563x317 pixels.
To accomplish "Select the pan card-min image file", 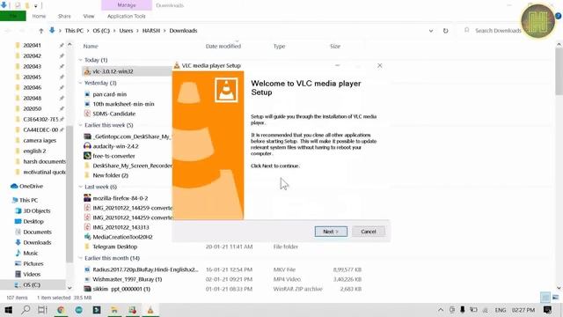I will [x=109, y=94].
